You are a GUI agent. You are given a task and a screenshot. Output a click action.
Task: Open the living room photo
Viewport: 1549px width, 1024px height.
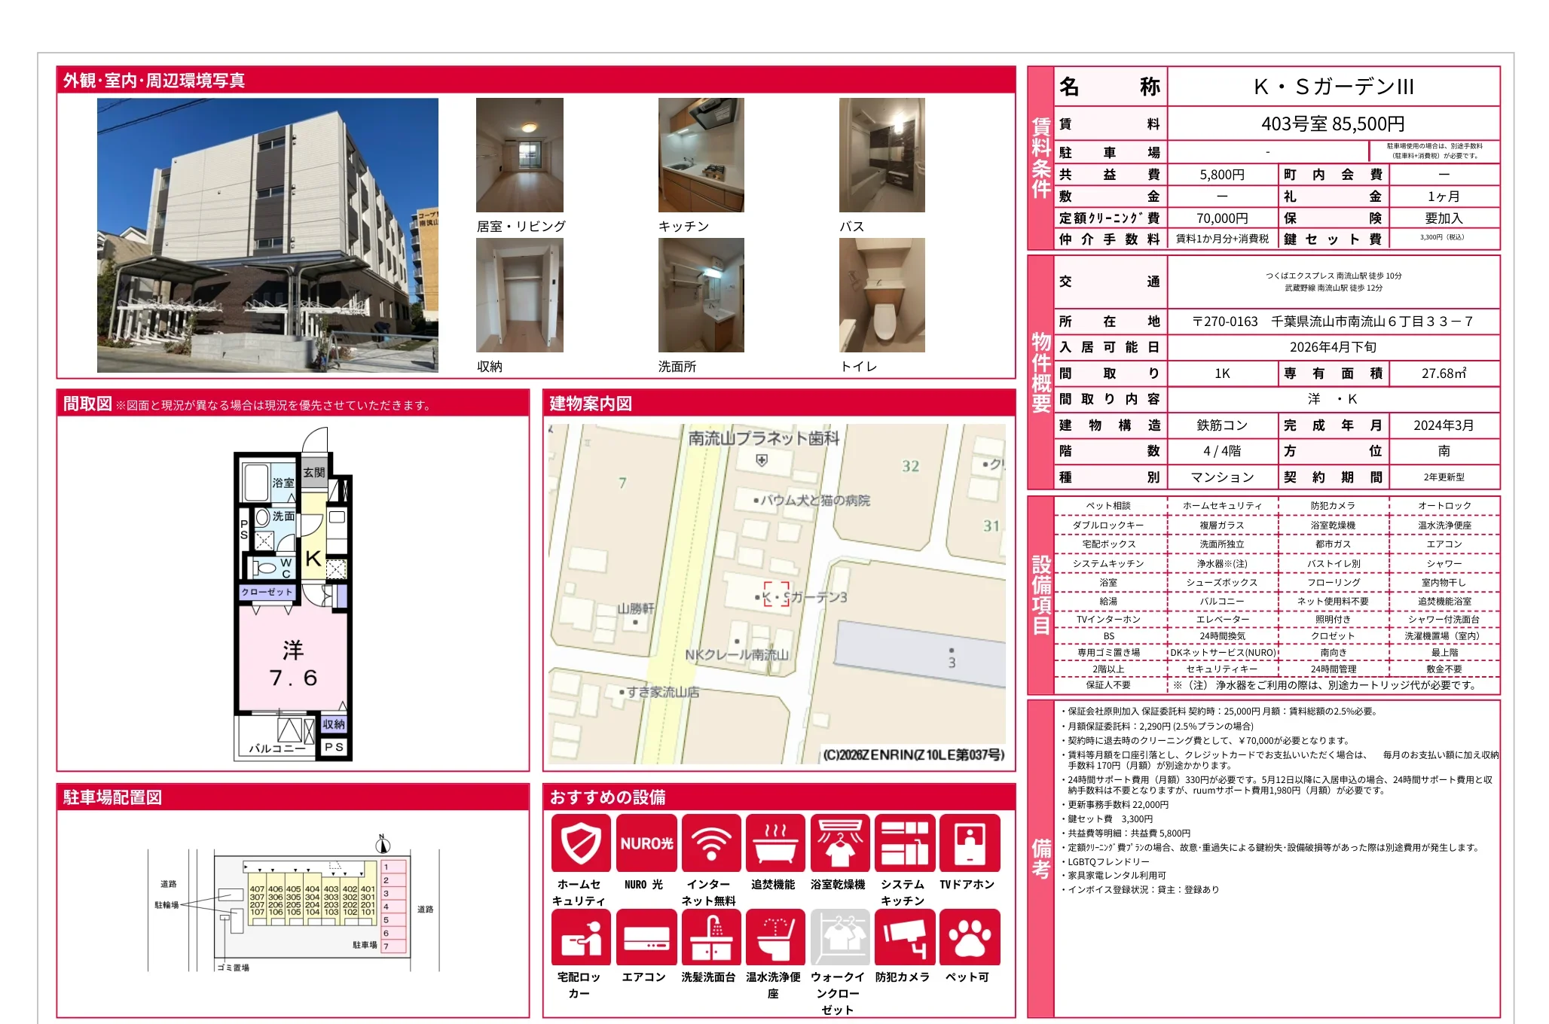[x=519, y=155]
